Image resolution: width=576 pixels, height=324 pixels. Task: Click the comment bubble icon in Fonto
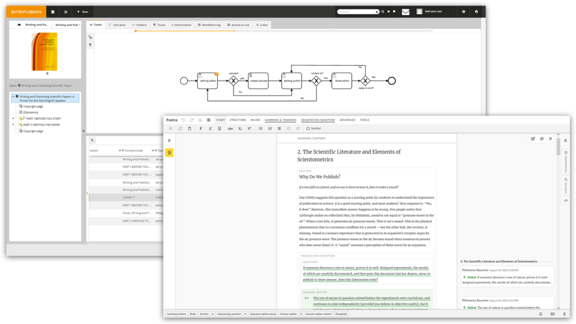(542, 138)
